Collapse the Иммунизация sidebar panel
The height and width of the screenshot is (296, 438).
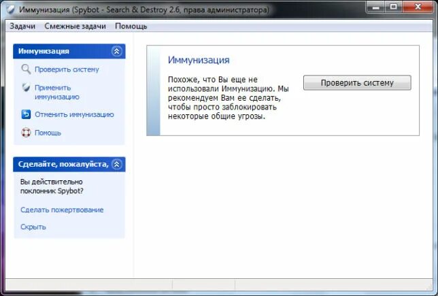click(x=117, y=51)
